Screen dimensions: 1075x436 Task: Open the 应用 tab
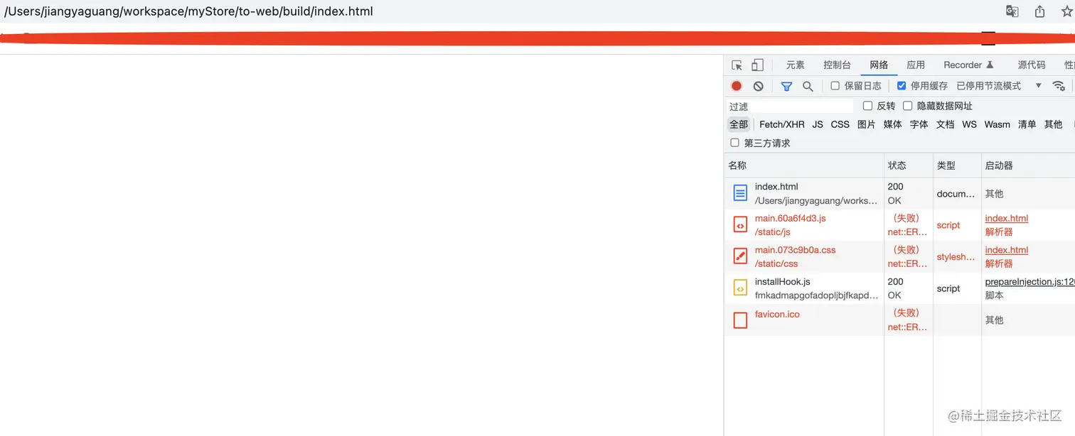(916, 65)
